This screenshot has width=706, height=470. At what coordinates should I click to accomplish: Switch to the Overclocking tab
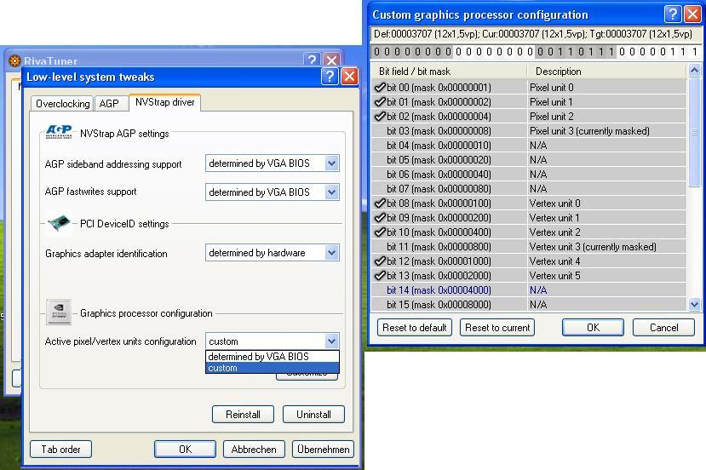[62, 104]
